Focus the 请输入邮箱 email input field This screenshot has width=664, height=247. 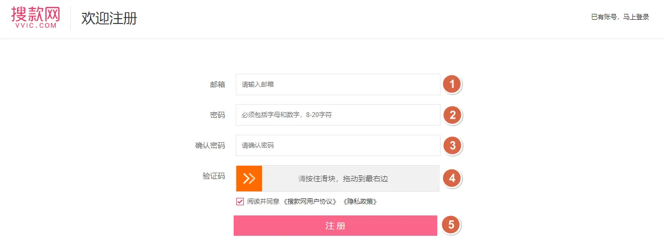(338, 84)
